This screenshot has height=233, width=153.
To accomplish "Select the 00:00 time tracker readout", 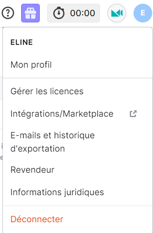I will click(83, 13).
